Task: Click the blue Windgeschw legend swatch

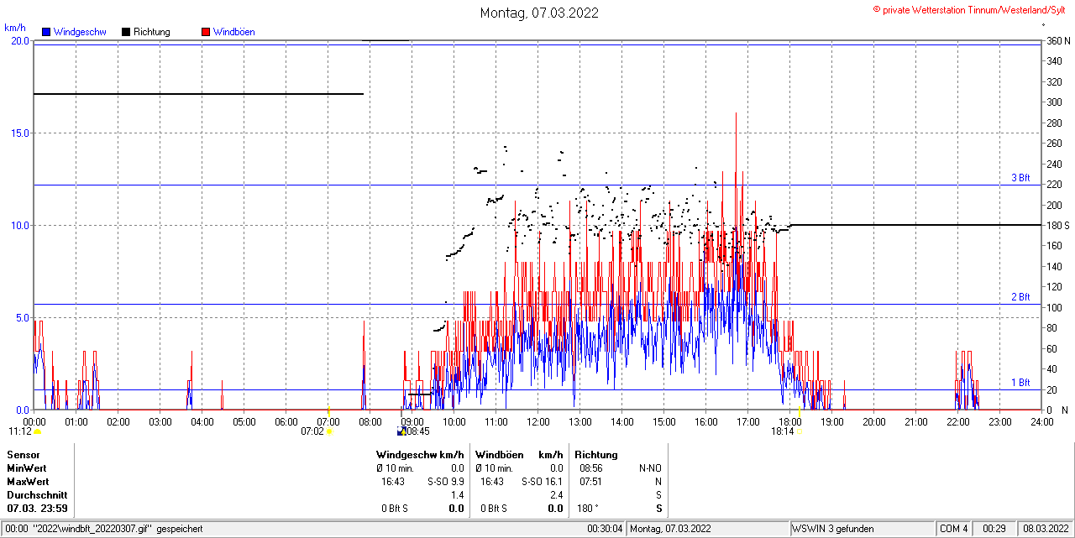Action: (x=46, y=32)
